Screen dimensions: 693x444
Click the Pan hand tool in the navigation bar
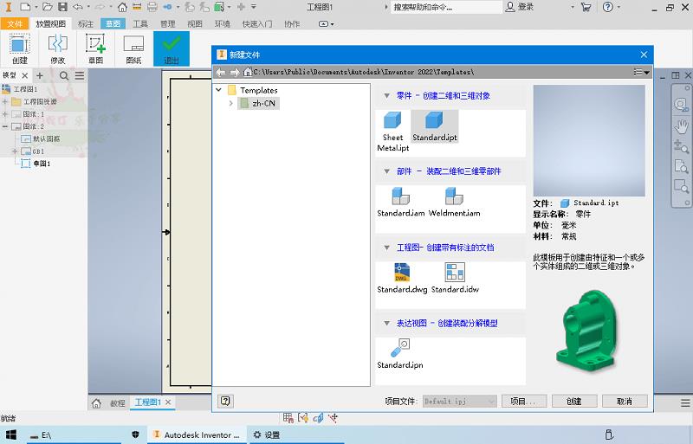coord(681,126)
